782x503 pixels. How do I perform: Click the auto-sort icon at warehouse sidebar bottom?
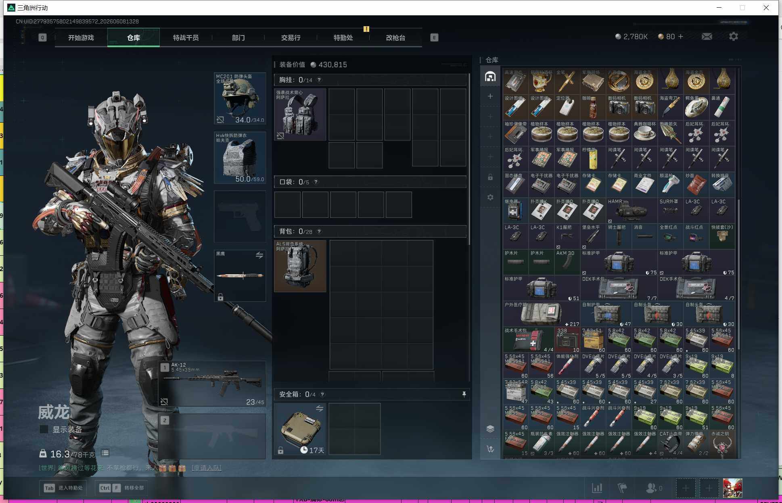(x=490, y=449)
